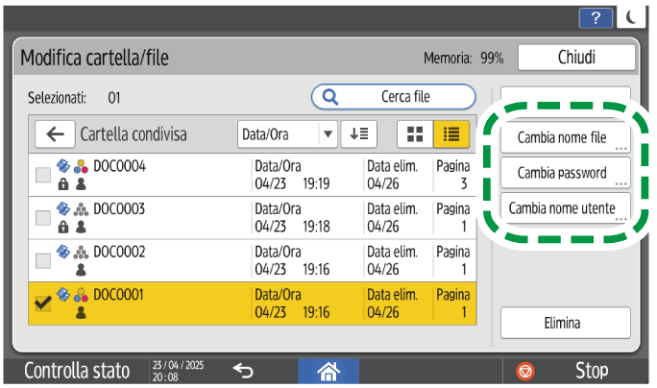Click the user icon on DOC0002
The width and height of the screenshot is (657, 388).
click(x=81, y=270)
